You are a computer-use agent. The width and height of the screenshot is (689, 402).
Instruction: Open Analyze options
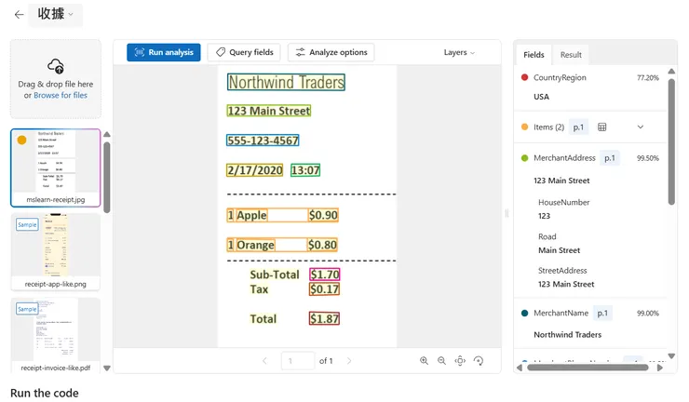click(331, 52)
